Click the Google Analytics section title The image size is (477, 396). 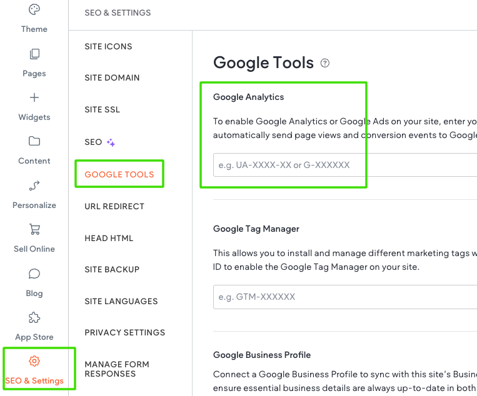point(248,97)
